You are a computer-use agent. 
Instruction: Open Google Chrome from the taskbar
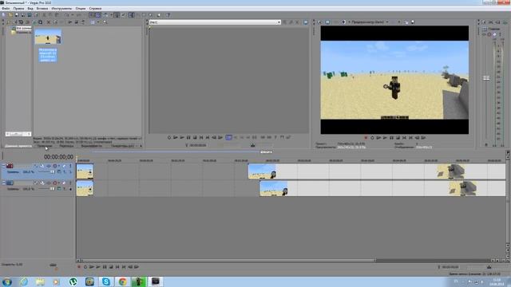(122, 281)
